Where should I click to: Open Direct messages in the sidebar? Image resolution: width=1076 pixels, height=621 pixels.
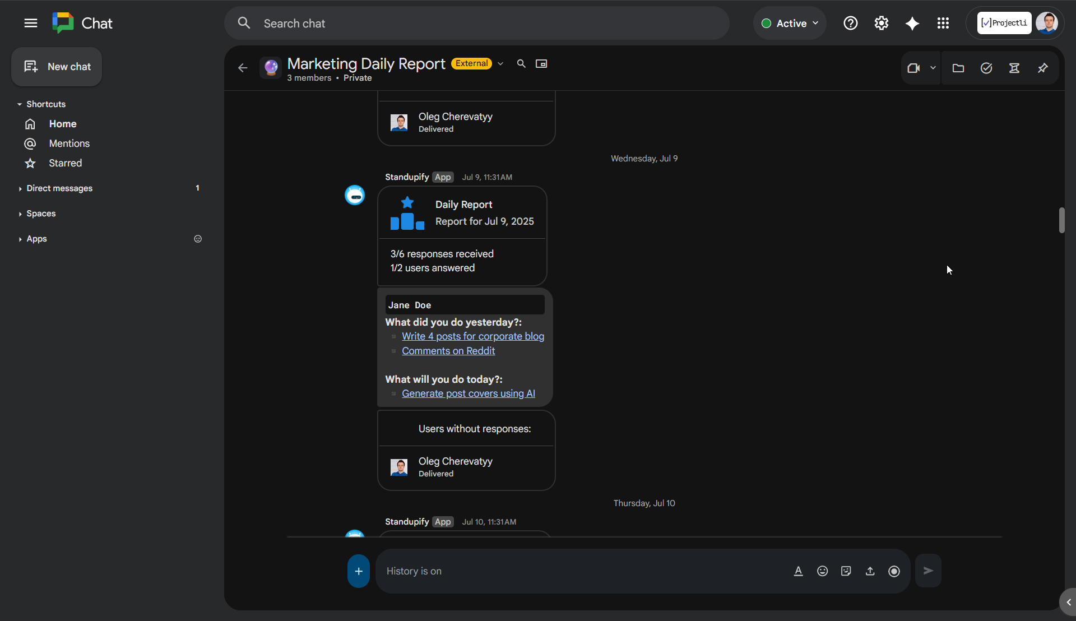click(60, 188)
